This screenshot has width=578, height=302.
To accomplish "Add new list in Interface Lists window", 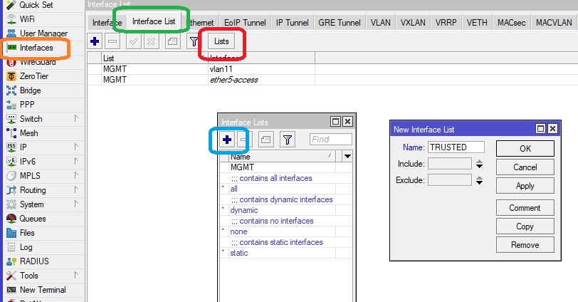I will pyautogui.click(x=227, y=140).
